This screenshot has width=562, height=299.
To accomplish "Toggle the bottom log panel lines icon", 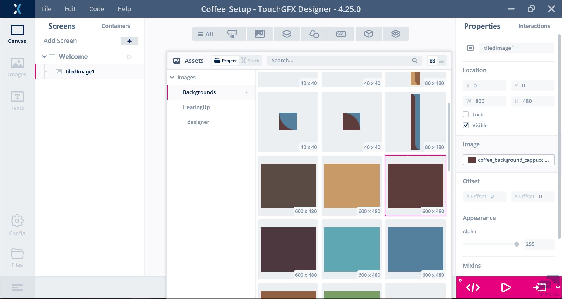I will pyautogui.click(x=17, y=287).
